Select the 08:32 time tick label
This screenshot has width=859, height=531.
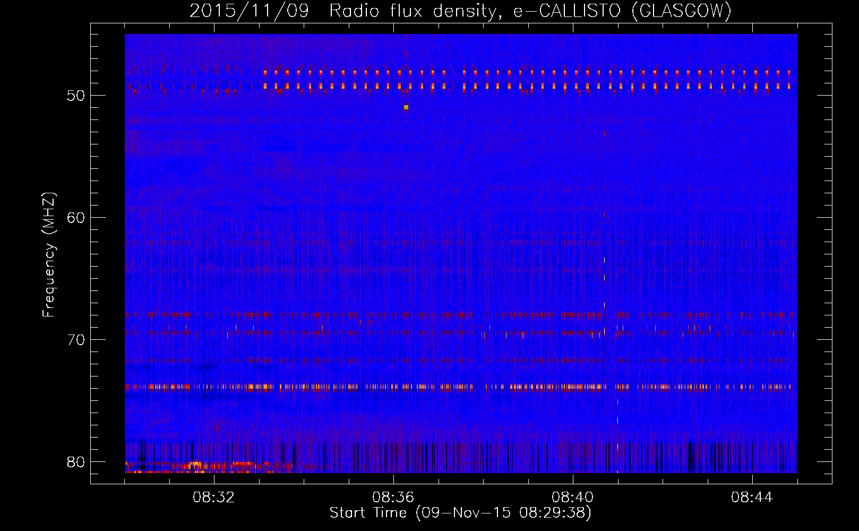tap(214, 498)
